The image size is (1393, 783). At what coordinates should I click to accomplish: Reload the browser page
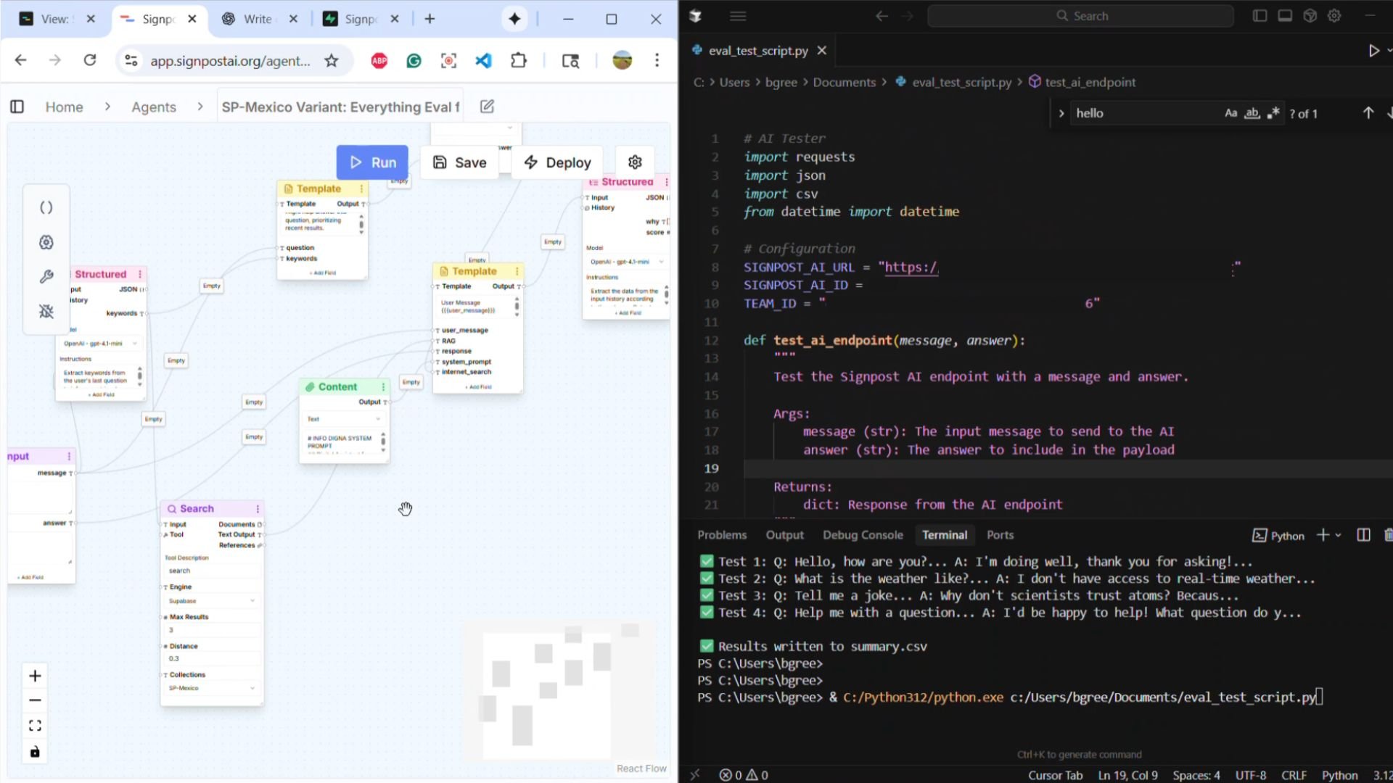(x=90, y=60)
